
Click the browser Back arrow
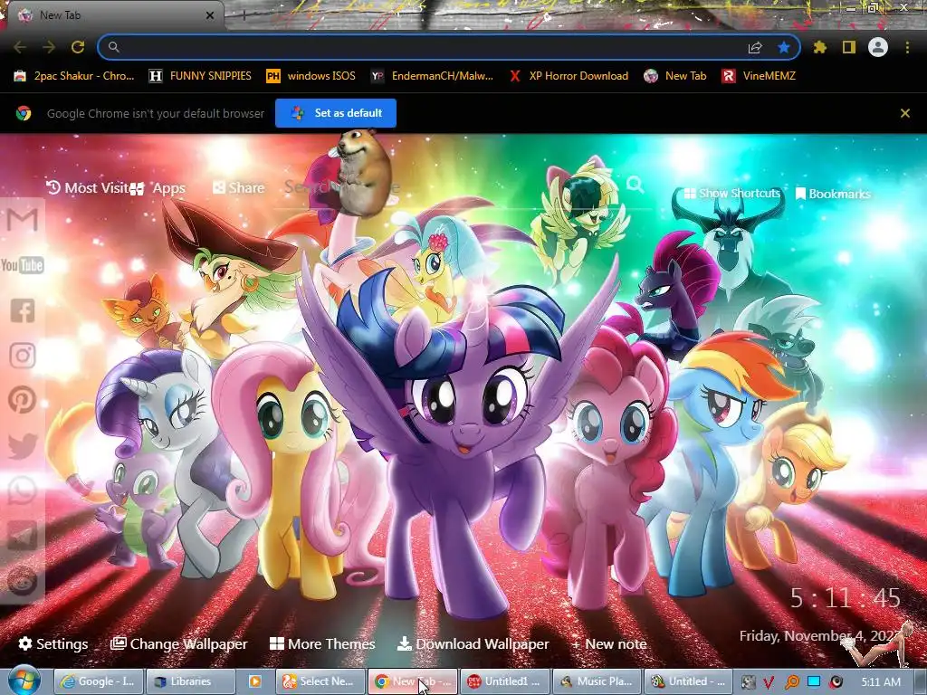(20, 47)
